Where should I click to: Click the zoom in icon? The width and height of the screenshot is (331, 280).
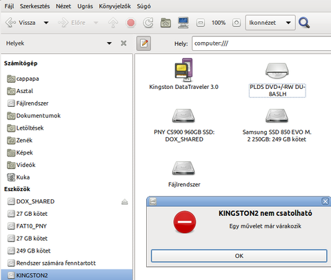tap(237, 23)
